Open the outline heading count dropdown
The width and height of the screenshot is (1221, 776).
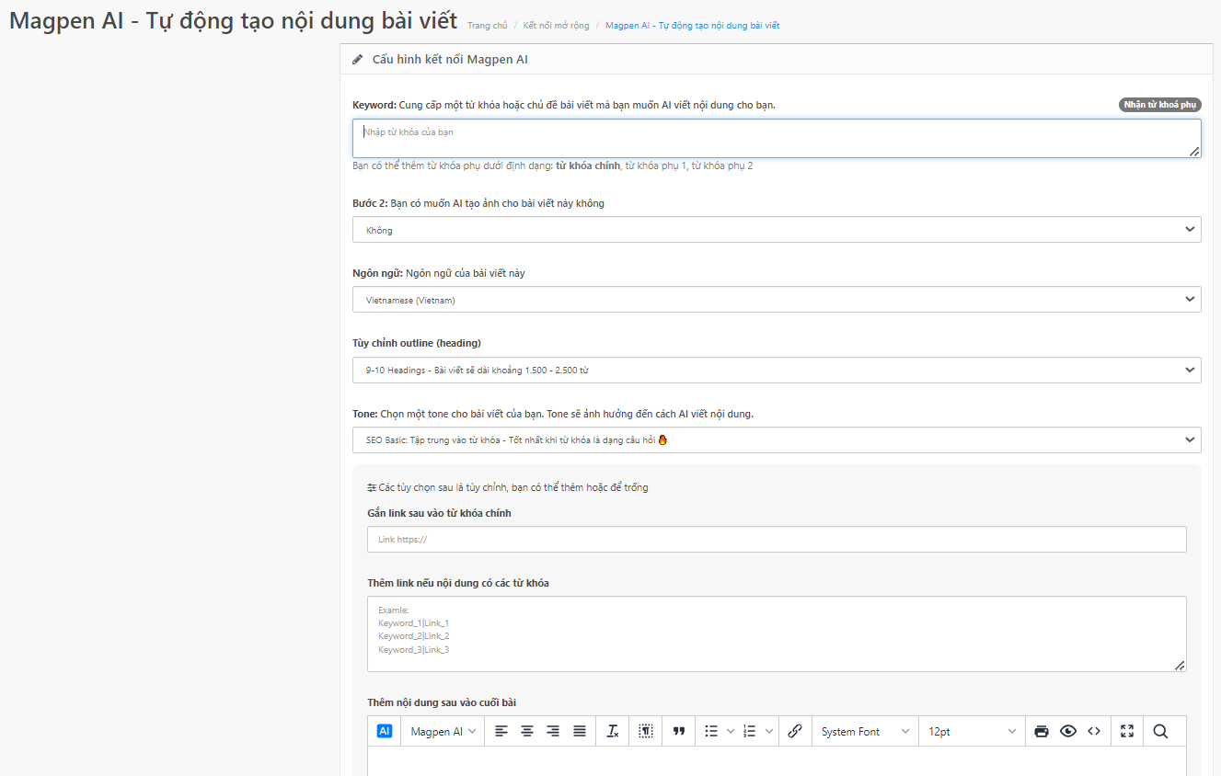point(777,370)
